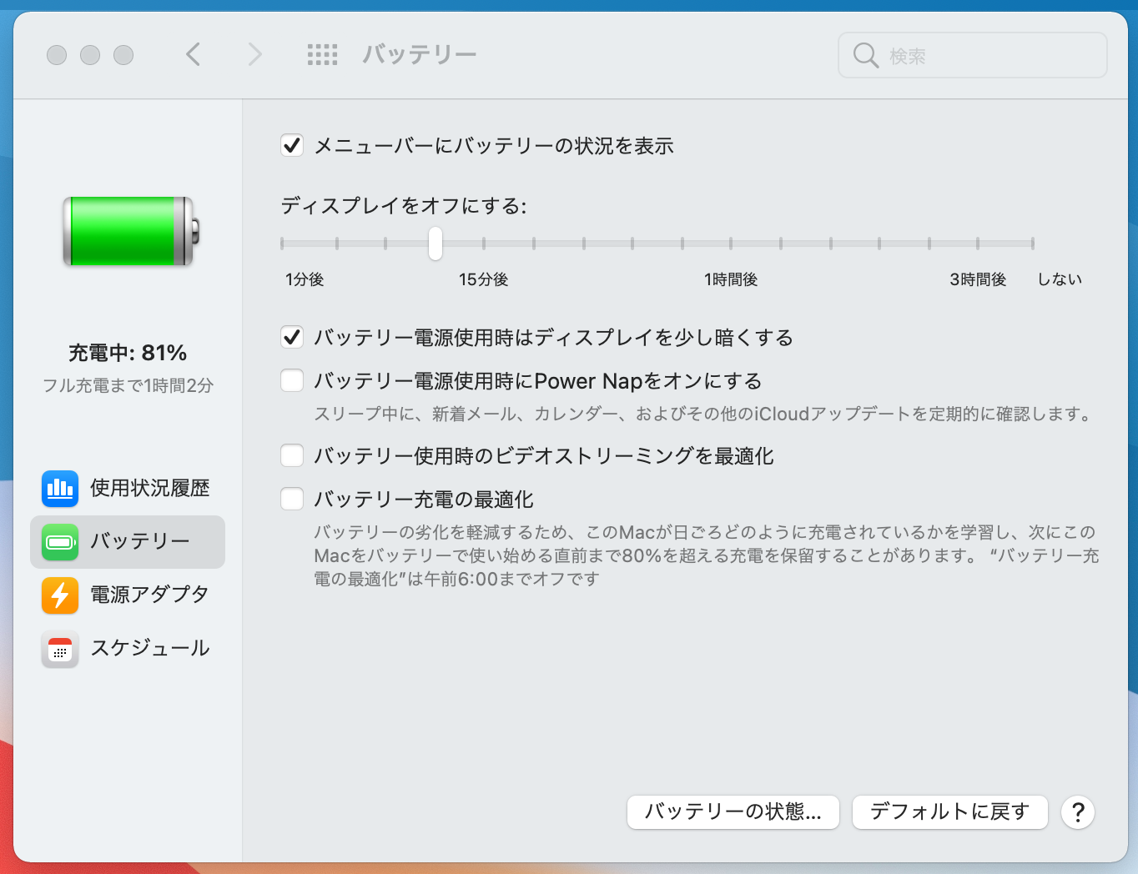Click the display-off slider thumb
Viewport: 1138px width, 874px height.
pos(436,244)
